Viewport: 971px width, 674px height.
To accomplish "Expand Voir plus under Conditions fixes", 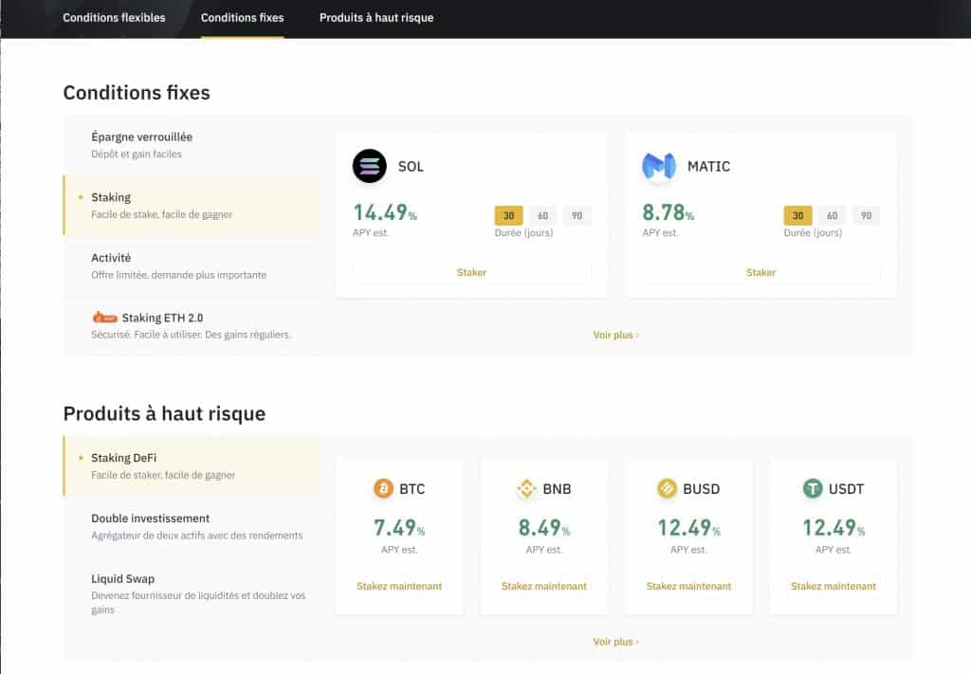I will (614, 335).
